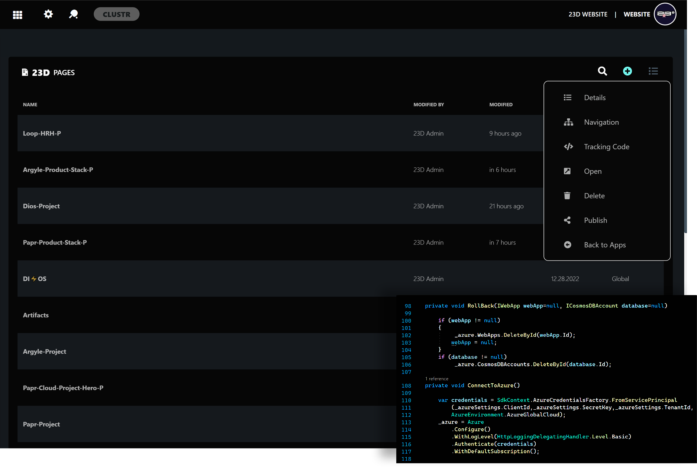Select Navigation menu entry

click(x=601, y=122)
